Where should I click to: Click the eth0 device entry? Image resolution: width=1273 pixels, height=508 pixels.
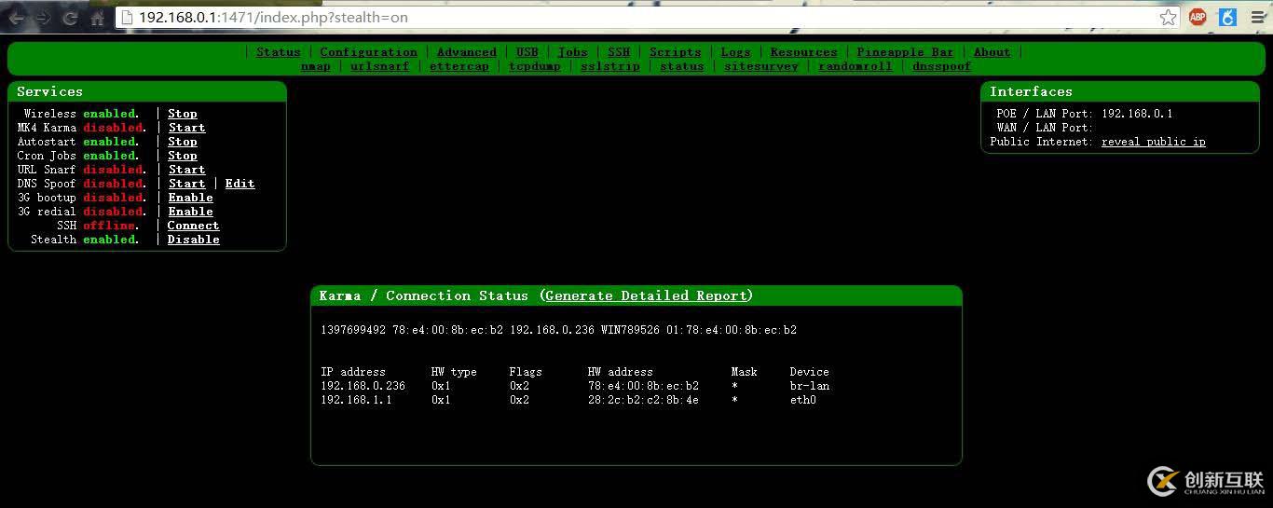pyautogui.click(x=803, y=400)
